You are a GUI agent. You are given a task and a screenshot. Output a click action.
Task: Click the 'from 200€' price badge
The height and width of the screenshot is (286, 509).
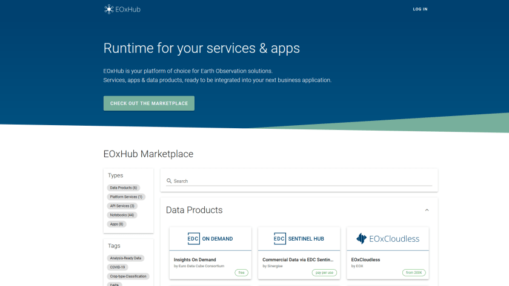pos(414,273)
